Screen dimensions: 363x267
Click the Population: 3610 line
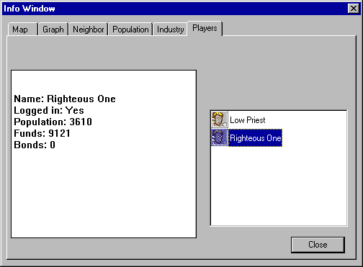53,122
